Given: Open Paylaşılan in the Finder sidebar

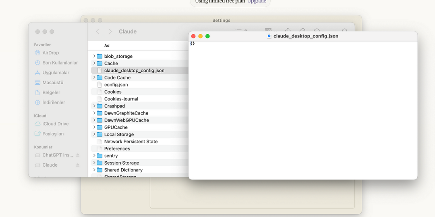Looking at the screenshot, I should pyautogui.click(x=49, y=134).
